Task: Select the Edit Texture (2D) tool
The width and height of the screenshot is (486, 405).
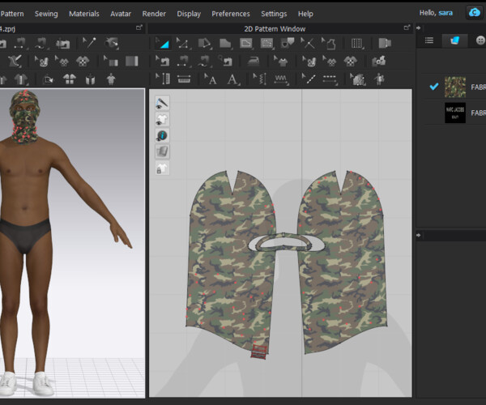Action: pos(281,62)
